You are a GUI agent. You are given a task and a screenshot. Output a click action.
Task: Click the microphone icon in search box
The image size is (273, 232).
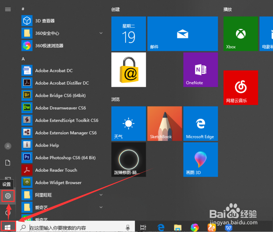pos(128,227)
